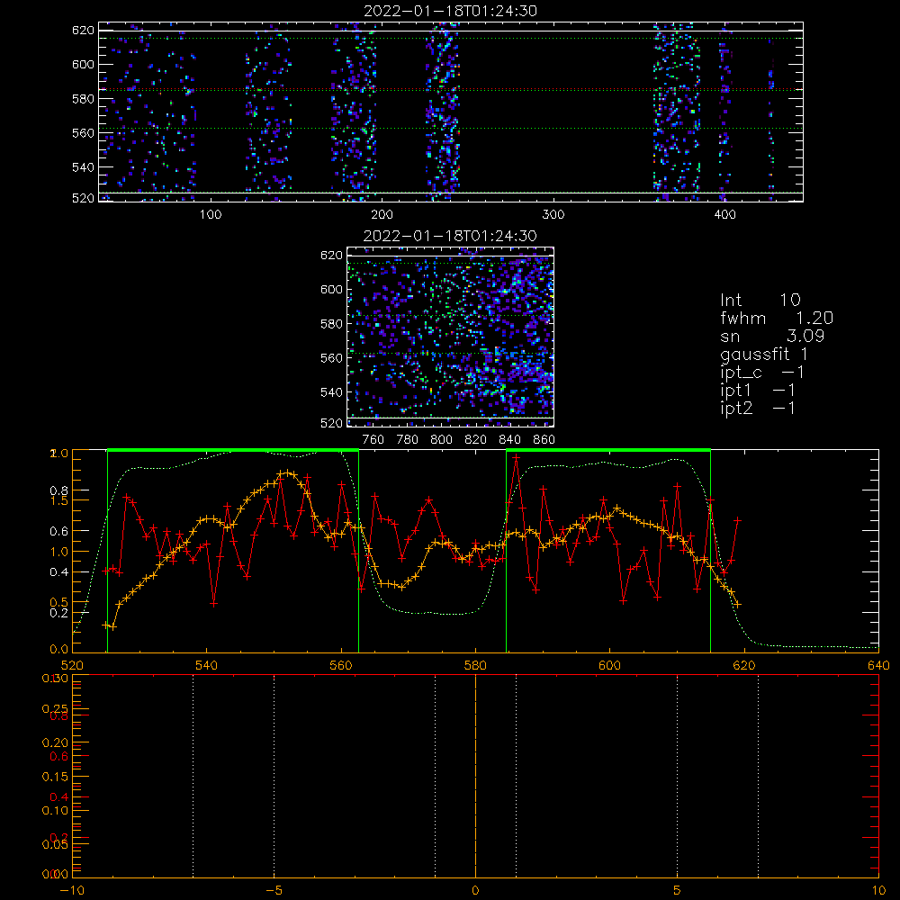Click the 800 x-axis label under the square image
900x900 pixels.
tap(441, 440)
